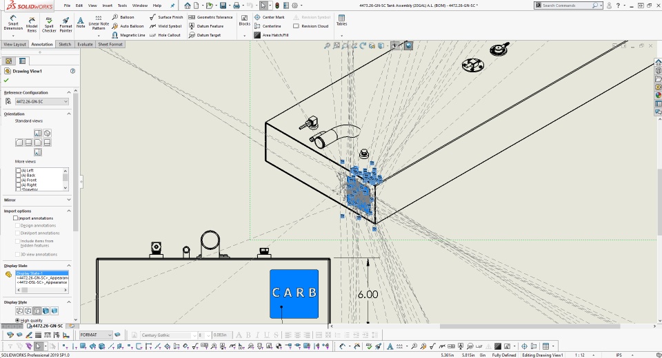Click the 6.00 dimension text
Screen dimensions: 662x358
(x=368, y=295)
